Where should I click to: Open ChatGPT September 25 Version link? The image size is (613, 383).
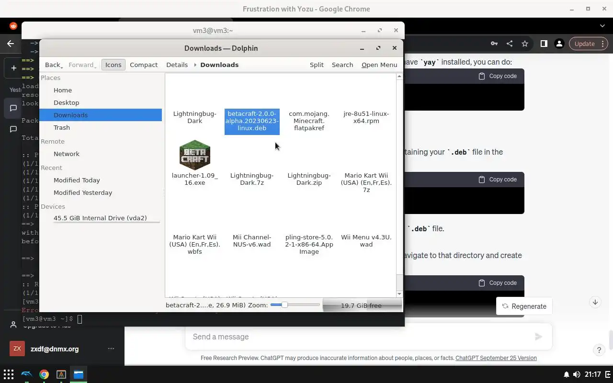coord(496,358)
